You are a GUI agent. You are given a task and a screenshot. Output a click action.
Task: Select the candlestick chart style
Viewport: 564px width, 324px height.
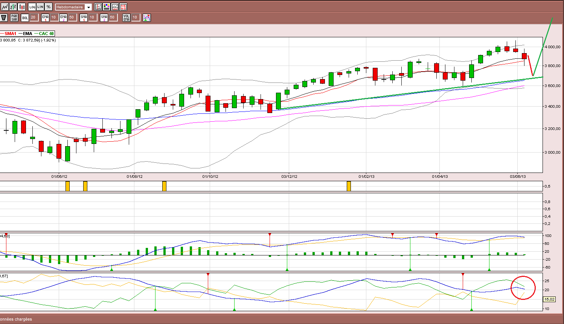point(22,7)
